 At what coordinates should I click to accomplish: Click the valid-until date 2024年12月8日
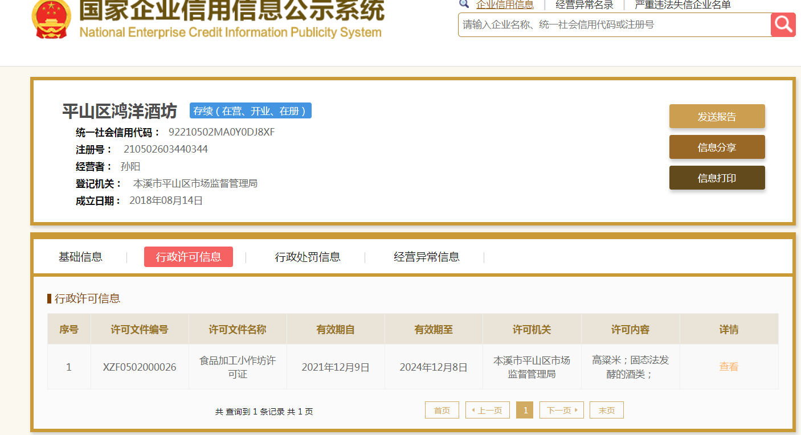coord(434,367)
